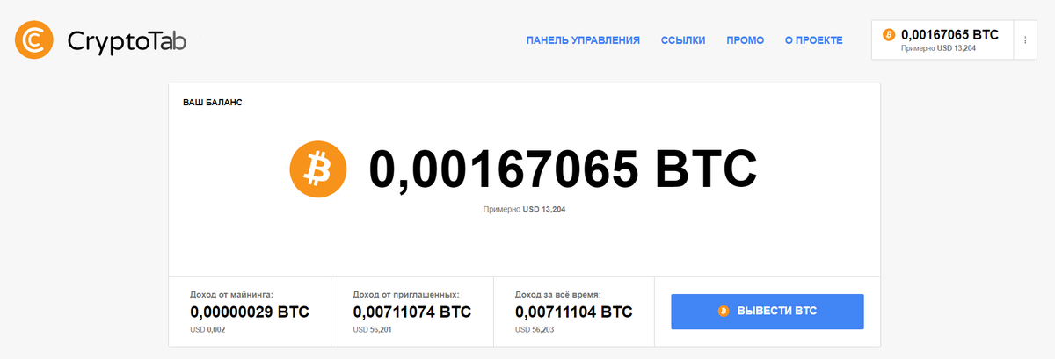Open the three-dot menu beside header balance
Viewport: 1055px width, 359px height.
tap(1025, 39)
